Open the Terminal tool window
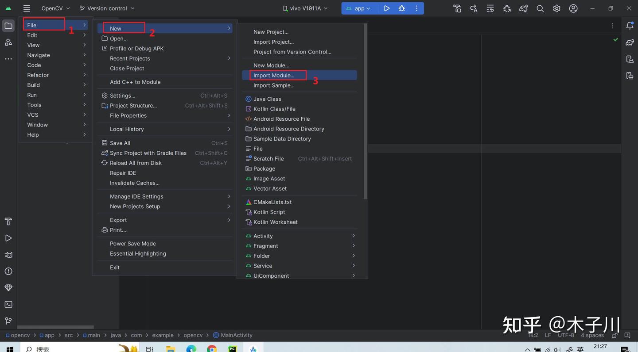The height and width of the screenshot is (352, 638). click(8, 304)
